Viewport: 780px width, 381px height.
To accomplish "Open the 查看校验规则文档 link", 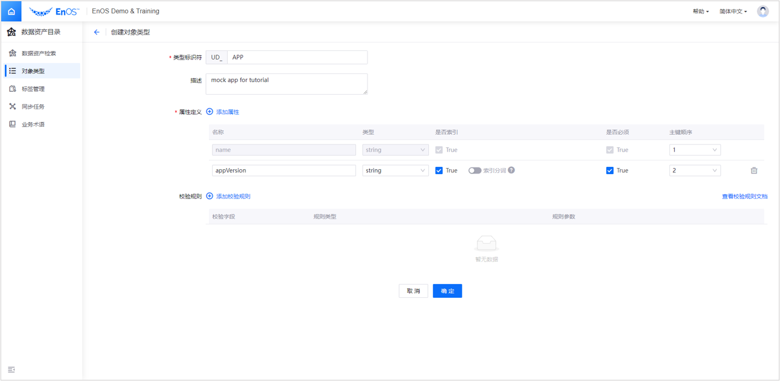I will pyautogui.click(x=744, y=196).
